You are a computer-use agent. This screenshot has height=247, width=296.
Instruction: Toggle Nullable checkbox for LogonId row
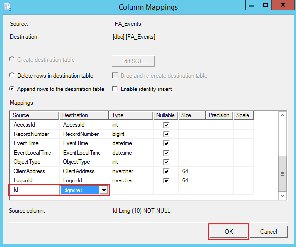coord(166,180)
